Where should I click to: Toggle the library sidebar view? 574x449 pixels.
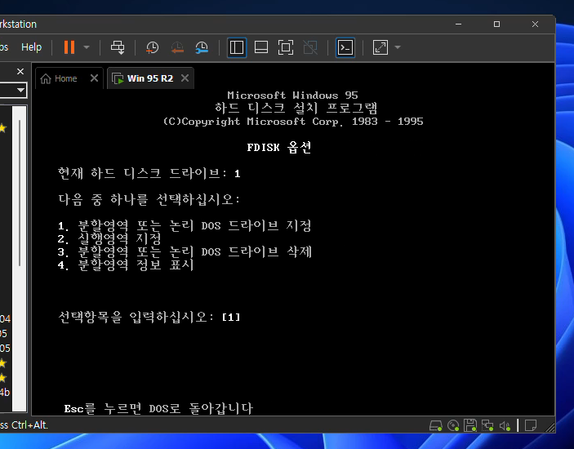pyautogui.click(x=237, y=47)
